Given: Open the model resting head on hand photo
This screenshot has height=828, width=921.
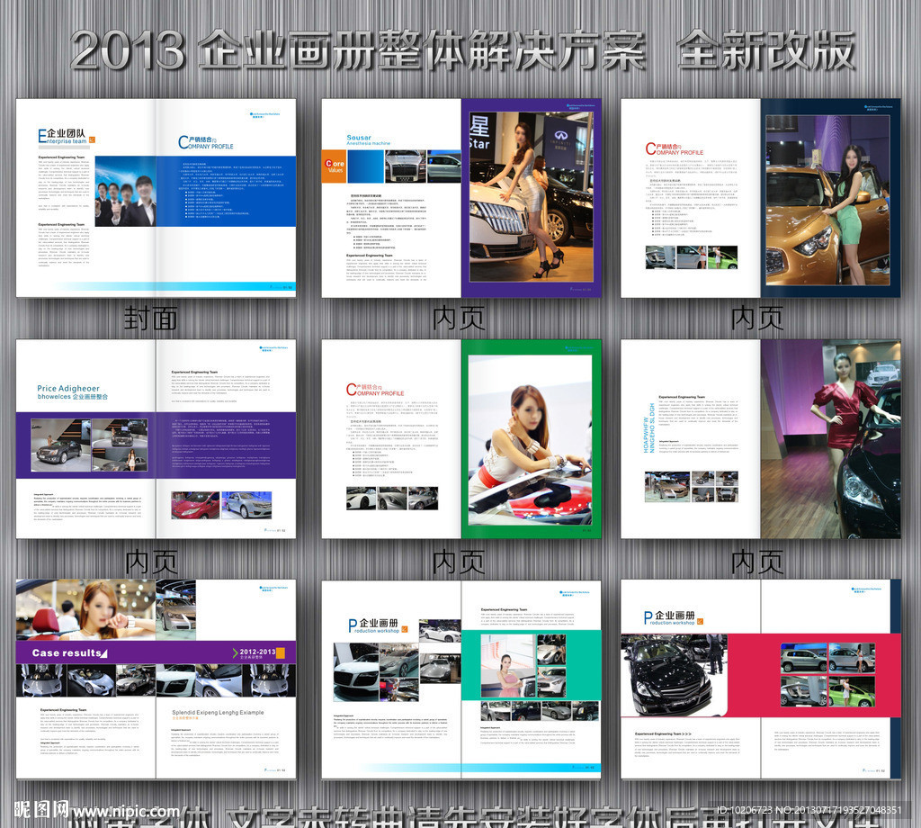Looking at the screenshot, I should click(x=85, y=610).
